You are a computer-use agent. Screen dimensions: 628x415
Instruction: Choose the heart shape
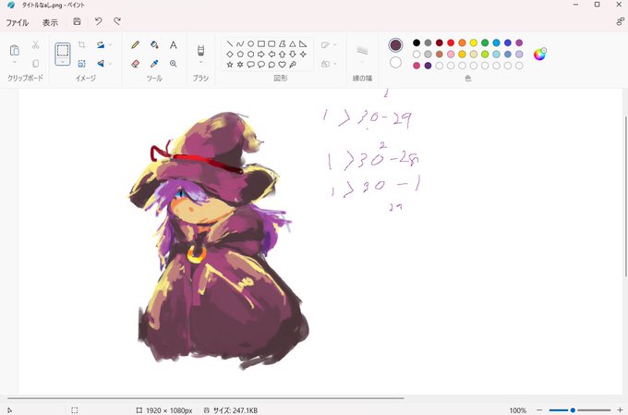282,65
